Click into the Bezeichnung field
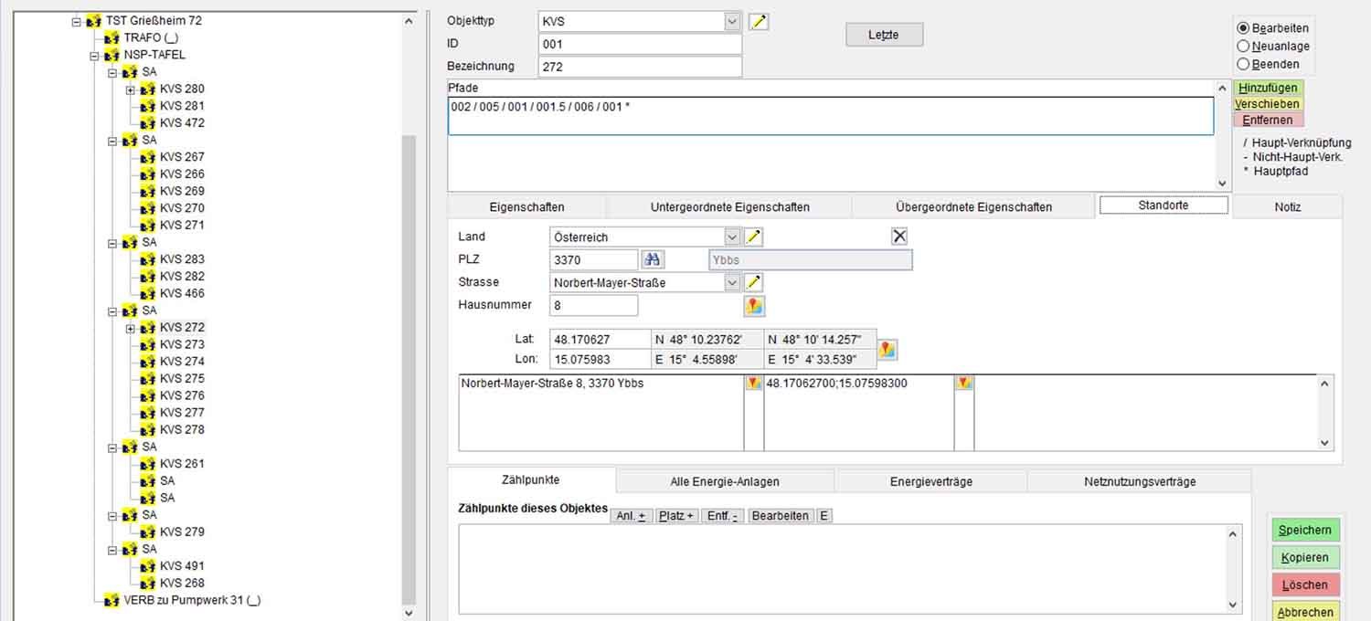This screenshot has height=621, width=1371. [640, 67]
